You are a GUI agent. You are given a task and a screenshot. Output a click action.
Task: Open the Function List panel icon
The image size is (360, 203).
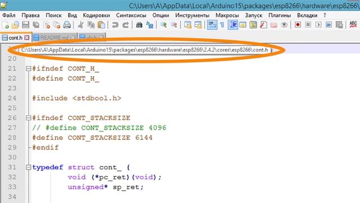[264, 25]
